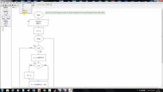Collapse the z>y decision with minus box
This screenshot has height=92, width=163.
[35, 63]
